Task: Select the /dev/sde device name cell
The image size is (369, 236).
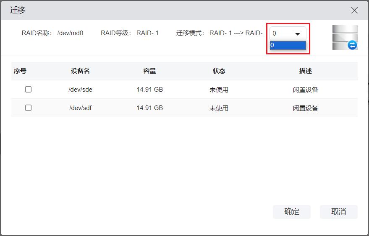Action: click(x=80, y=90)
